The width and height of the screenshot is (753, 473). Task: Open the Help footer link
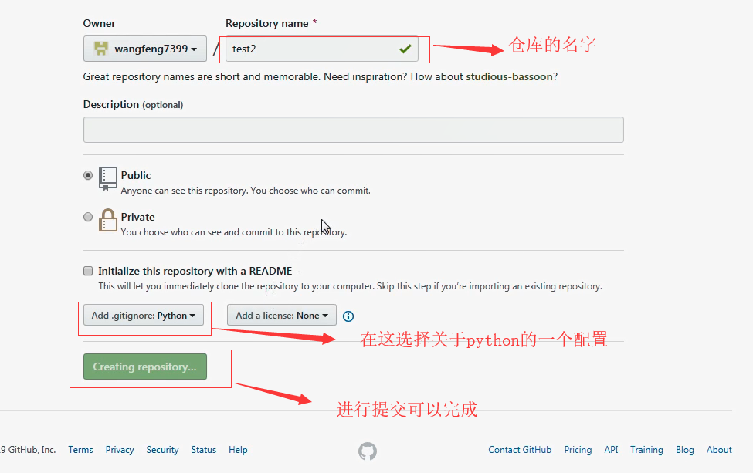[x=238, y=450]
